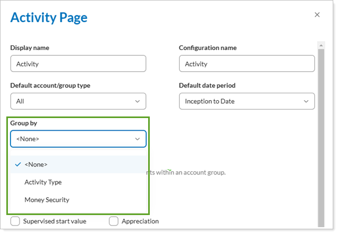
Task: Click the 'Group by' label
Action: coord(24,123)
